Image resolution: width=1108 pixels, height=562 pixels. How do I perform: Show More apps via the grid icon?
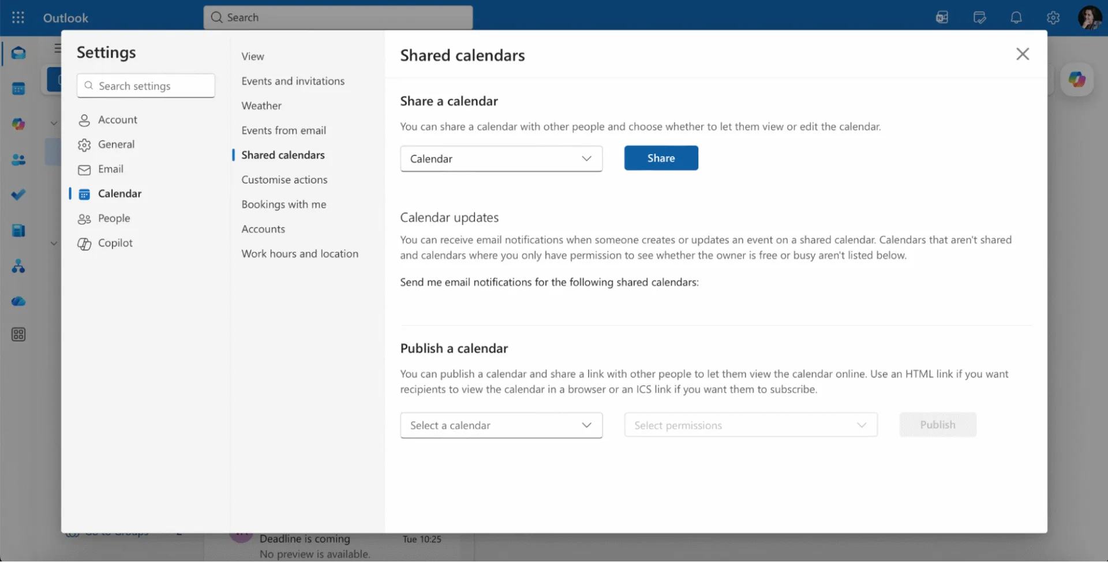18,334
